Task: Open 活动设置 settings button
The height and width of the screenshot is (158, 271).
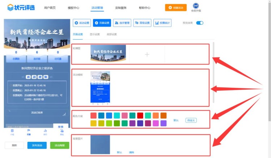Action: [x=82, y=23]
